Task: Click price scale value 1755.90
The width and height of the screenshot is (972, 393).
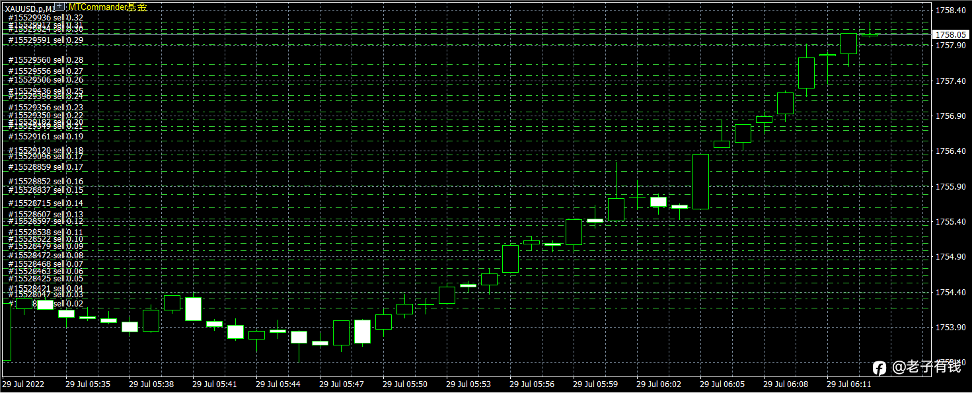Action: (950, 187)
